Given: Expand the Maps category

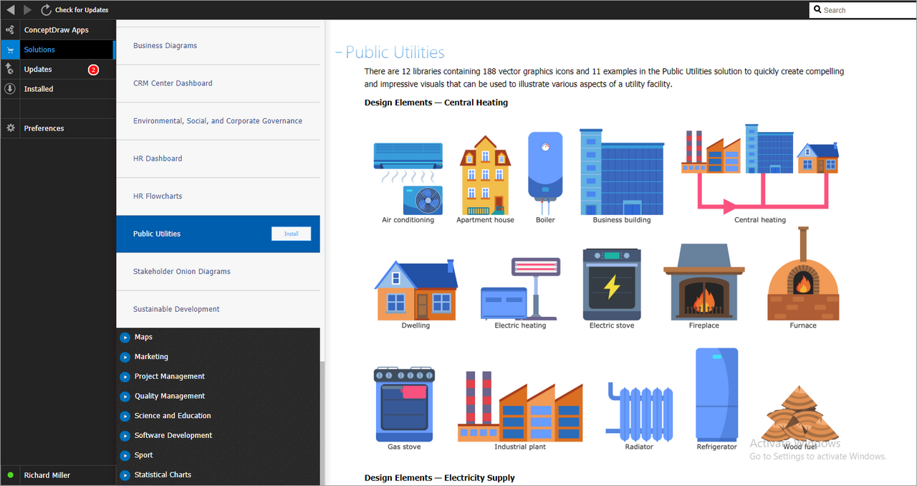Looking at the screenshot, I should (125, 337).
